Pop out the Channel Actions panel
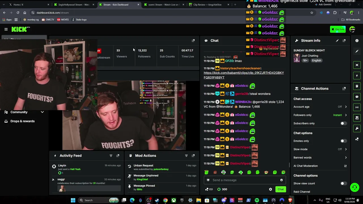Viewport: 363px width, 204px height. coord(344,88)
